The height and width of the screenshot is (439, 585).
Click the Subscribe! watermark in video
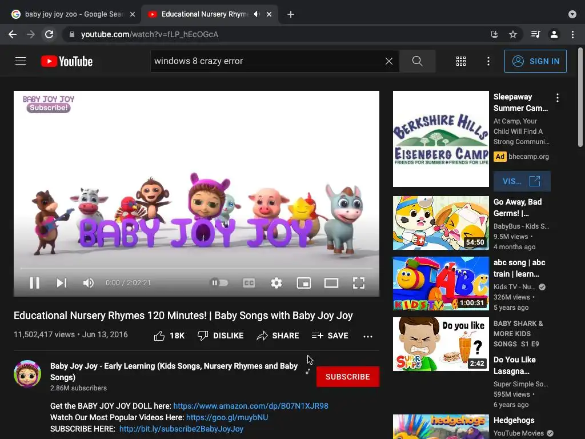tap(49, 107)
